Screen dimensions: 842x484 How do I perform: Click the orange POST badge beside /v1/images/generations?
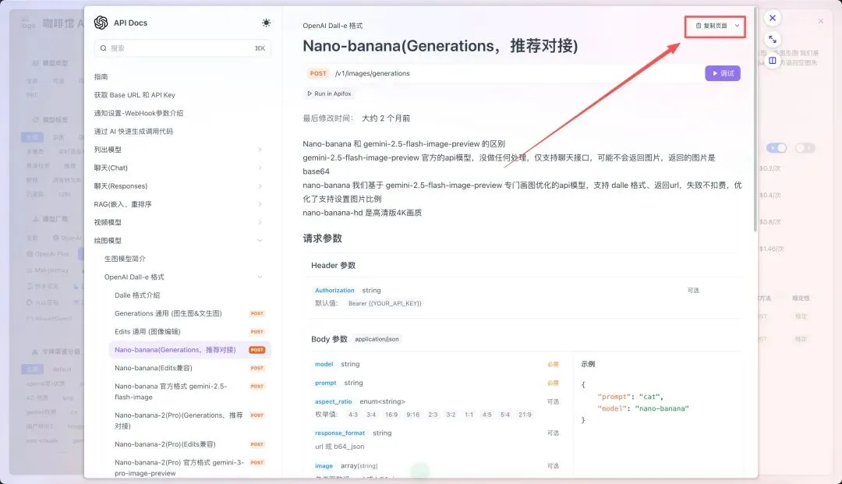(x=318, y=73)
